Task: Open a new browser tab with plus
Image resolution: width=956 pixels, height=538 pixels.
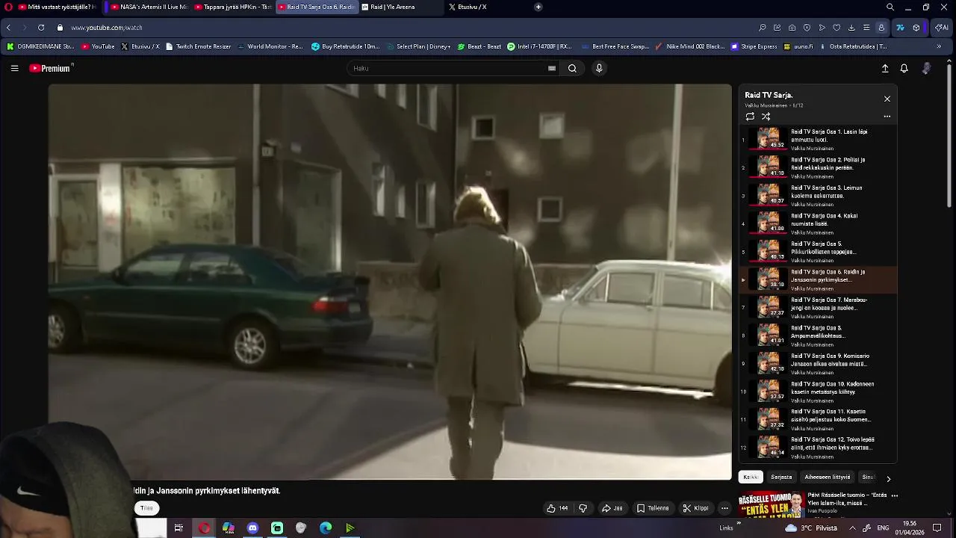Action: point(538,7)
